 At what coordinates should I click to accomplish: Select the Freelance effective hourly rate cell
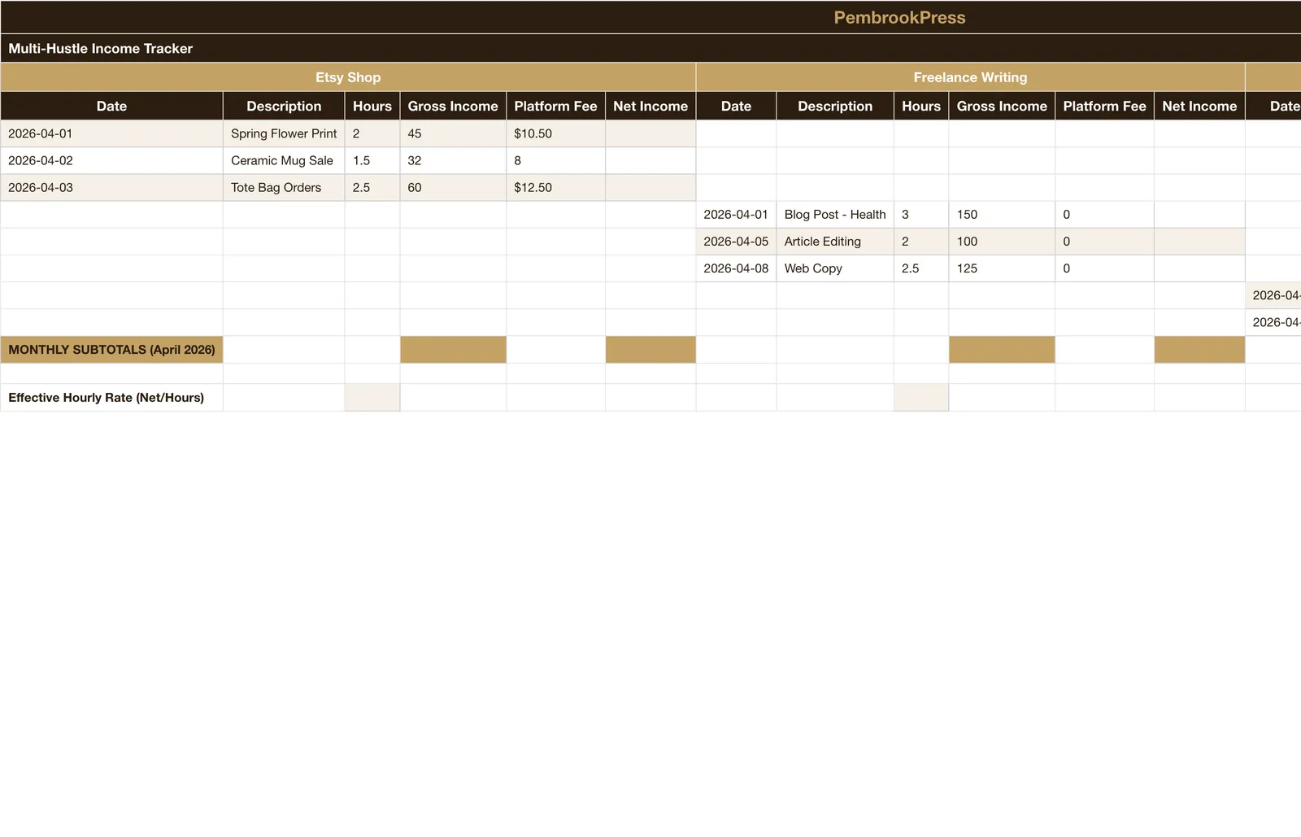pos(921,397)
